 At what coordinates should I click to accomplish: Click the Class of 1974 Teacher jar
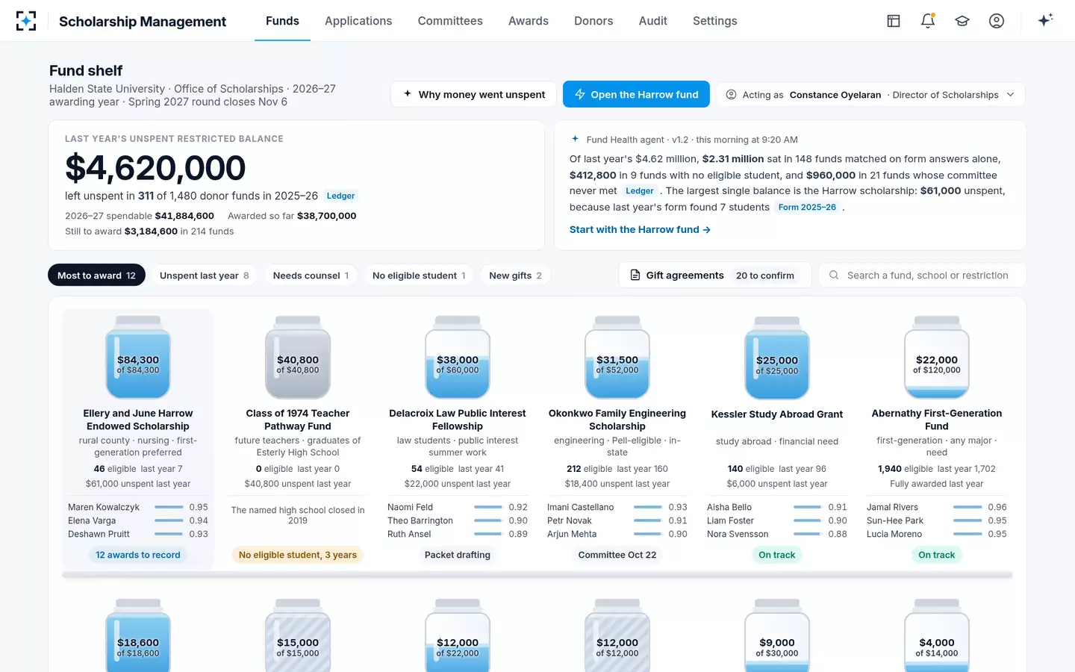coord(298,358)
